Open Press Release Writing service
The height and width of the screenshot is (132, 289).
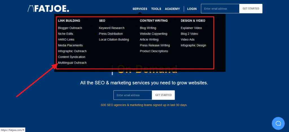[155, 45]
